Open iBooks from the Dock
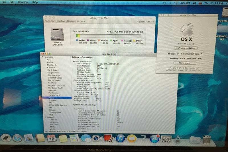The width and height of the screenshot is (228, 152). click(x=132, y=139)
